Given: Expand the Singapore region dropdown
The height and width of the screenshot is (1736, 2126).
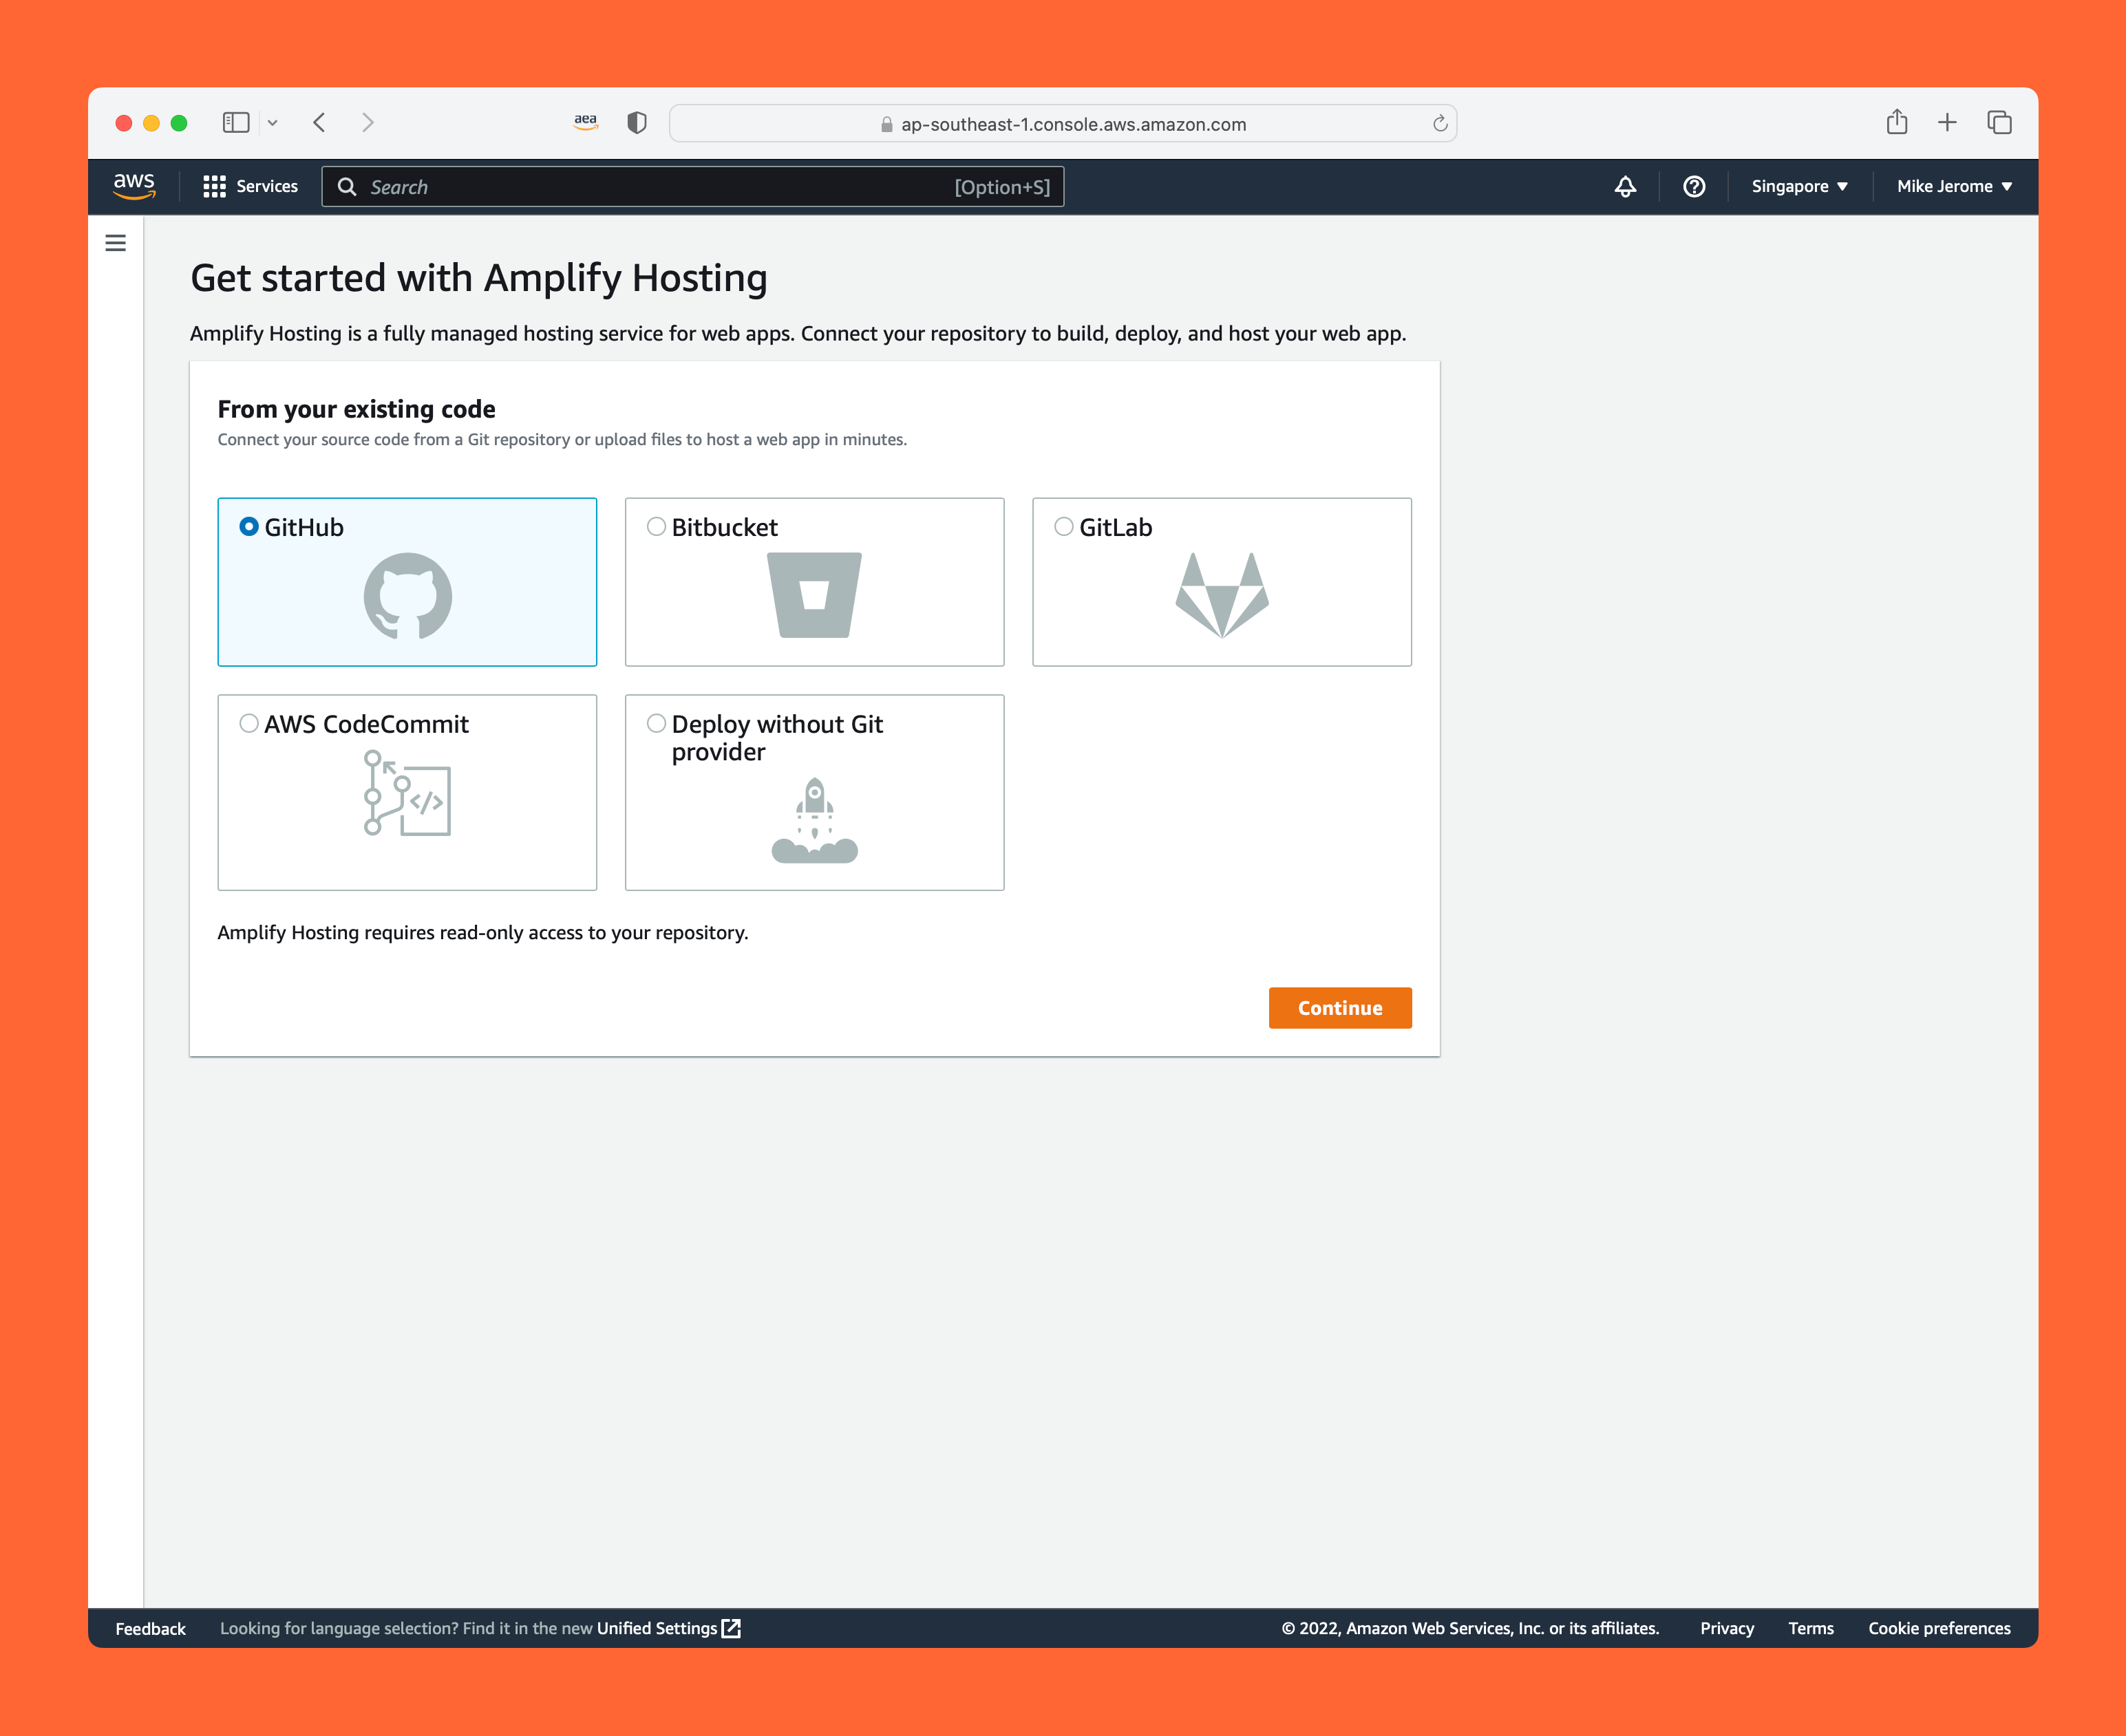Looking at the screenshot, I should [1798, 186].
